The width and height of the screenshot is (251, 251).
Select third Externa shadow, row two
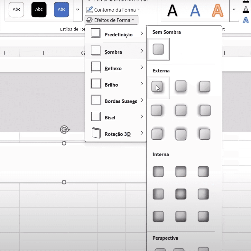click(205, 110)
